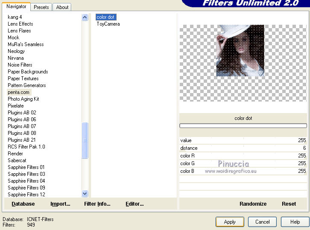Select the Sabercat category
Screen dimensions: 310x230
tap(17, 160)
